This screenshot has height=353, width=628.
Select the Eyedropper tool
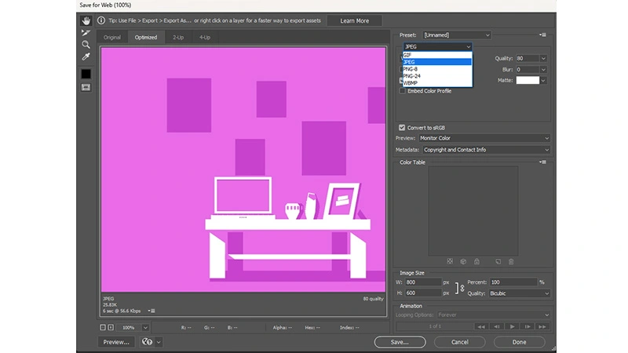[86, 56]
